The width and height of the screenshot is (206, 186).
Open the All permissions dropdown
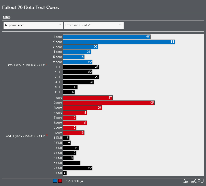coord(33,25)
